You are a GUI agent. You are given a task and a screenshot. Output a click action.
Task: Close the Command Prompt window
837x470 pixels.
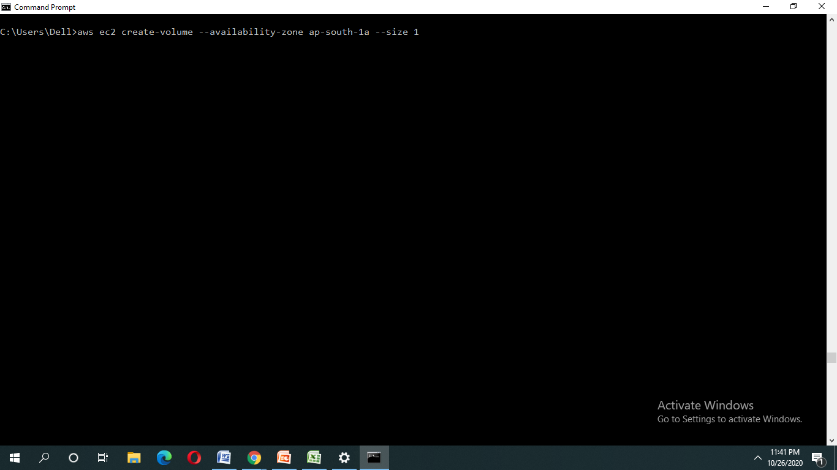(822, 7)
